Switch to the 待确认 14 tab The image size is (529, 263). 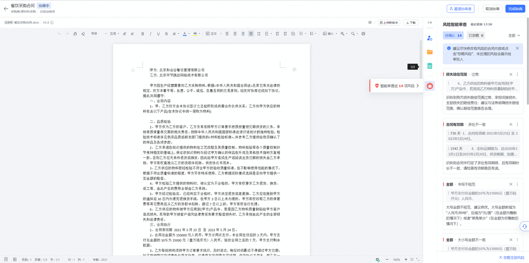pyautogui.click(x=453, y=36)
